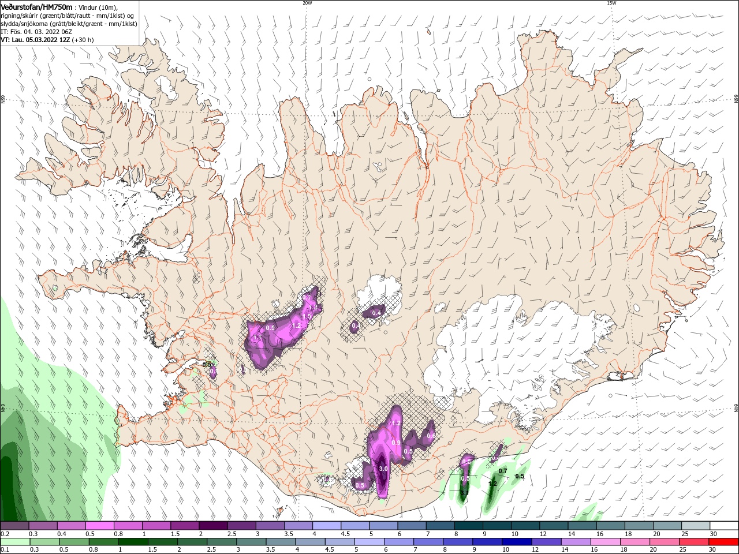Screen dimensions: 739x554
Task: Pick the 16 light pink swatch in the lower legend
Action: (606, 542)
